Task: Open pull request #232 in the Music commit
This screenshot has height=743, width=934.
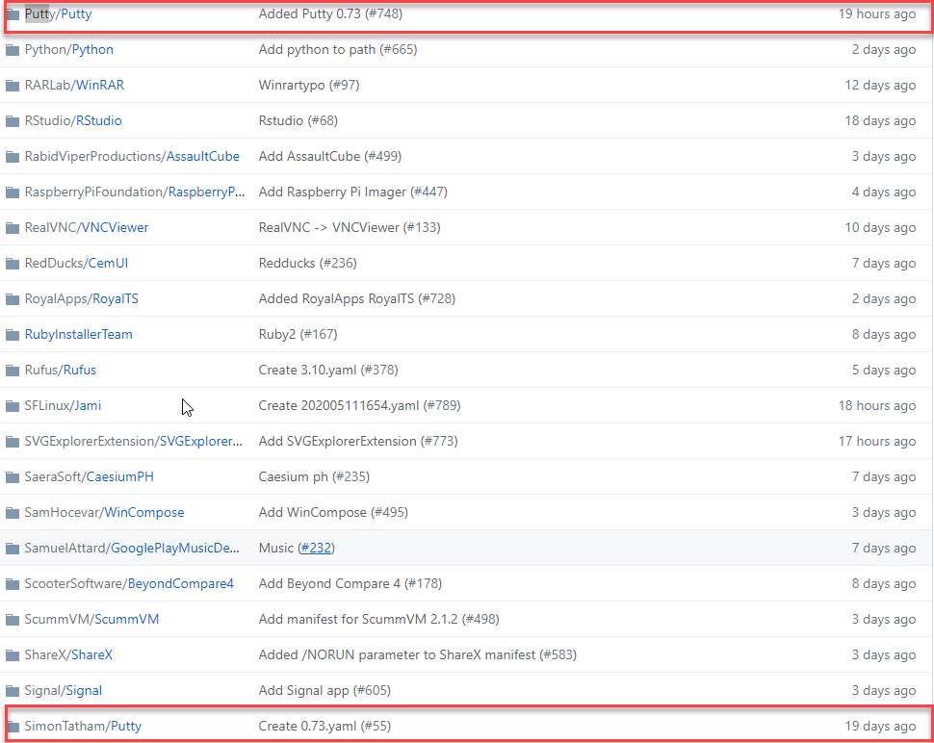Action: [316, 548]
